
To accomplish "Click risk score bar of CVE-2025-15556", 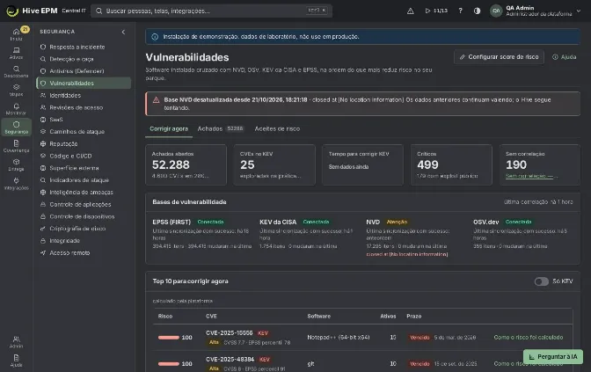I will tap(169, 338).
